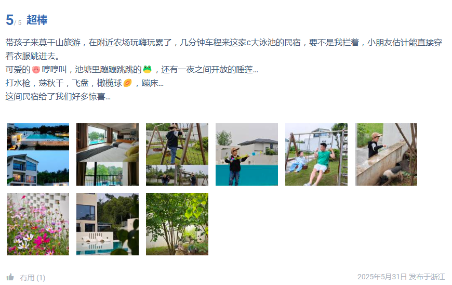452x285 pixels.
Task: Open the swing set photo
Action: [x=316, y=154]
